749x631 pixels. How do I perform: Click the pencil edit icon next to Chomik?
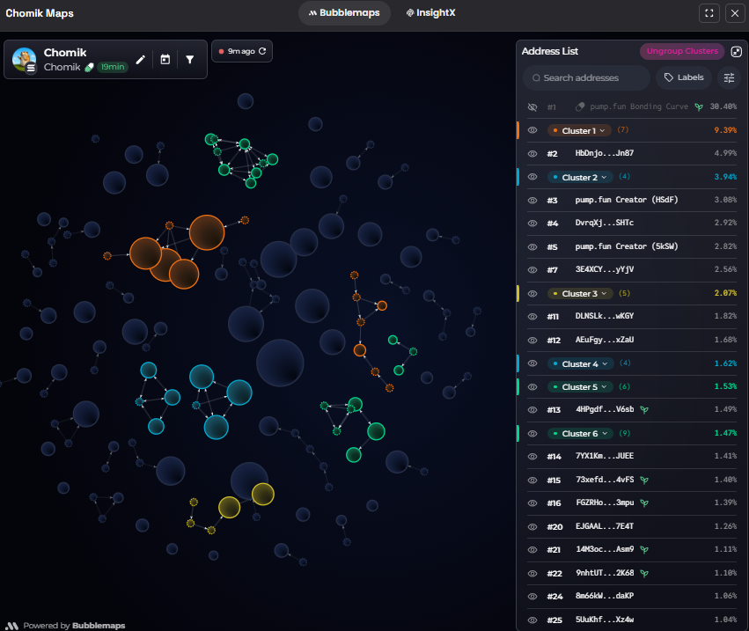point(141,60)
